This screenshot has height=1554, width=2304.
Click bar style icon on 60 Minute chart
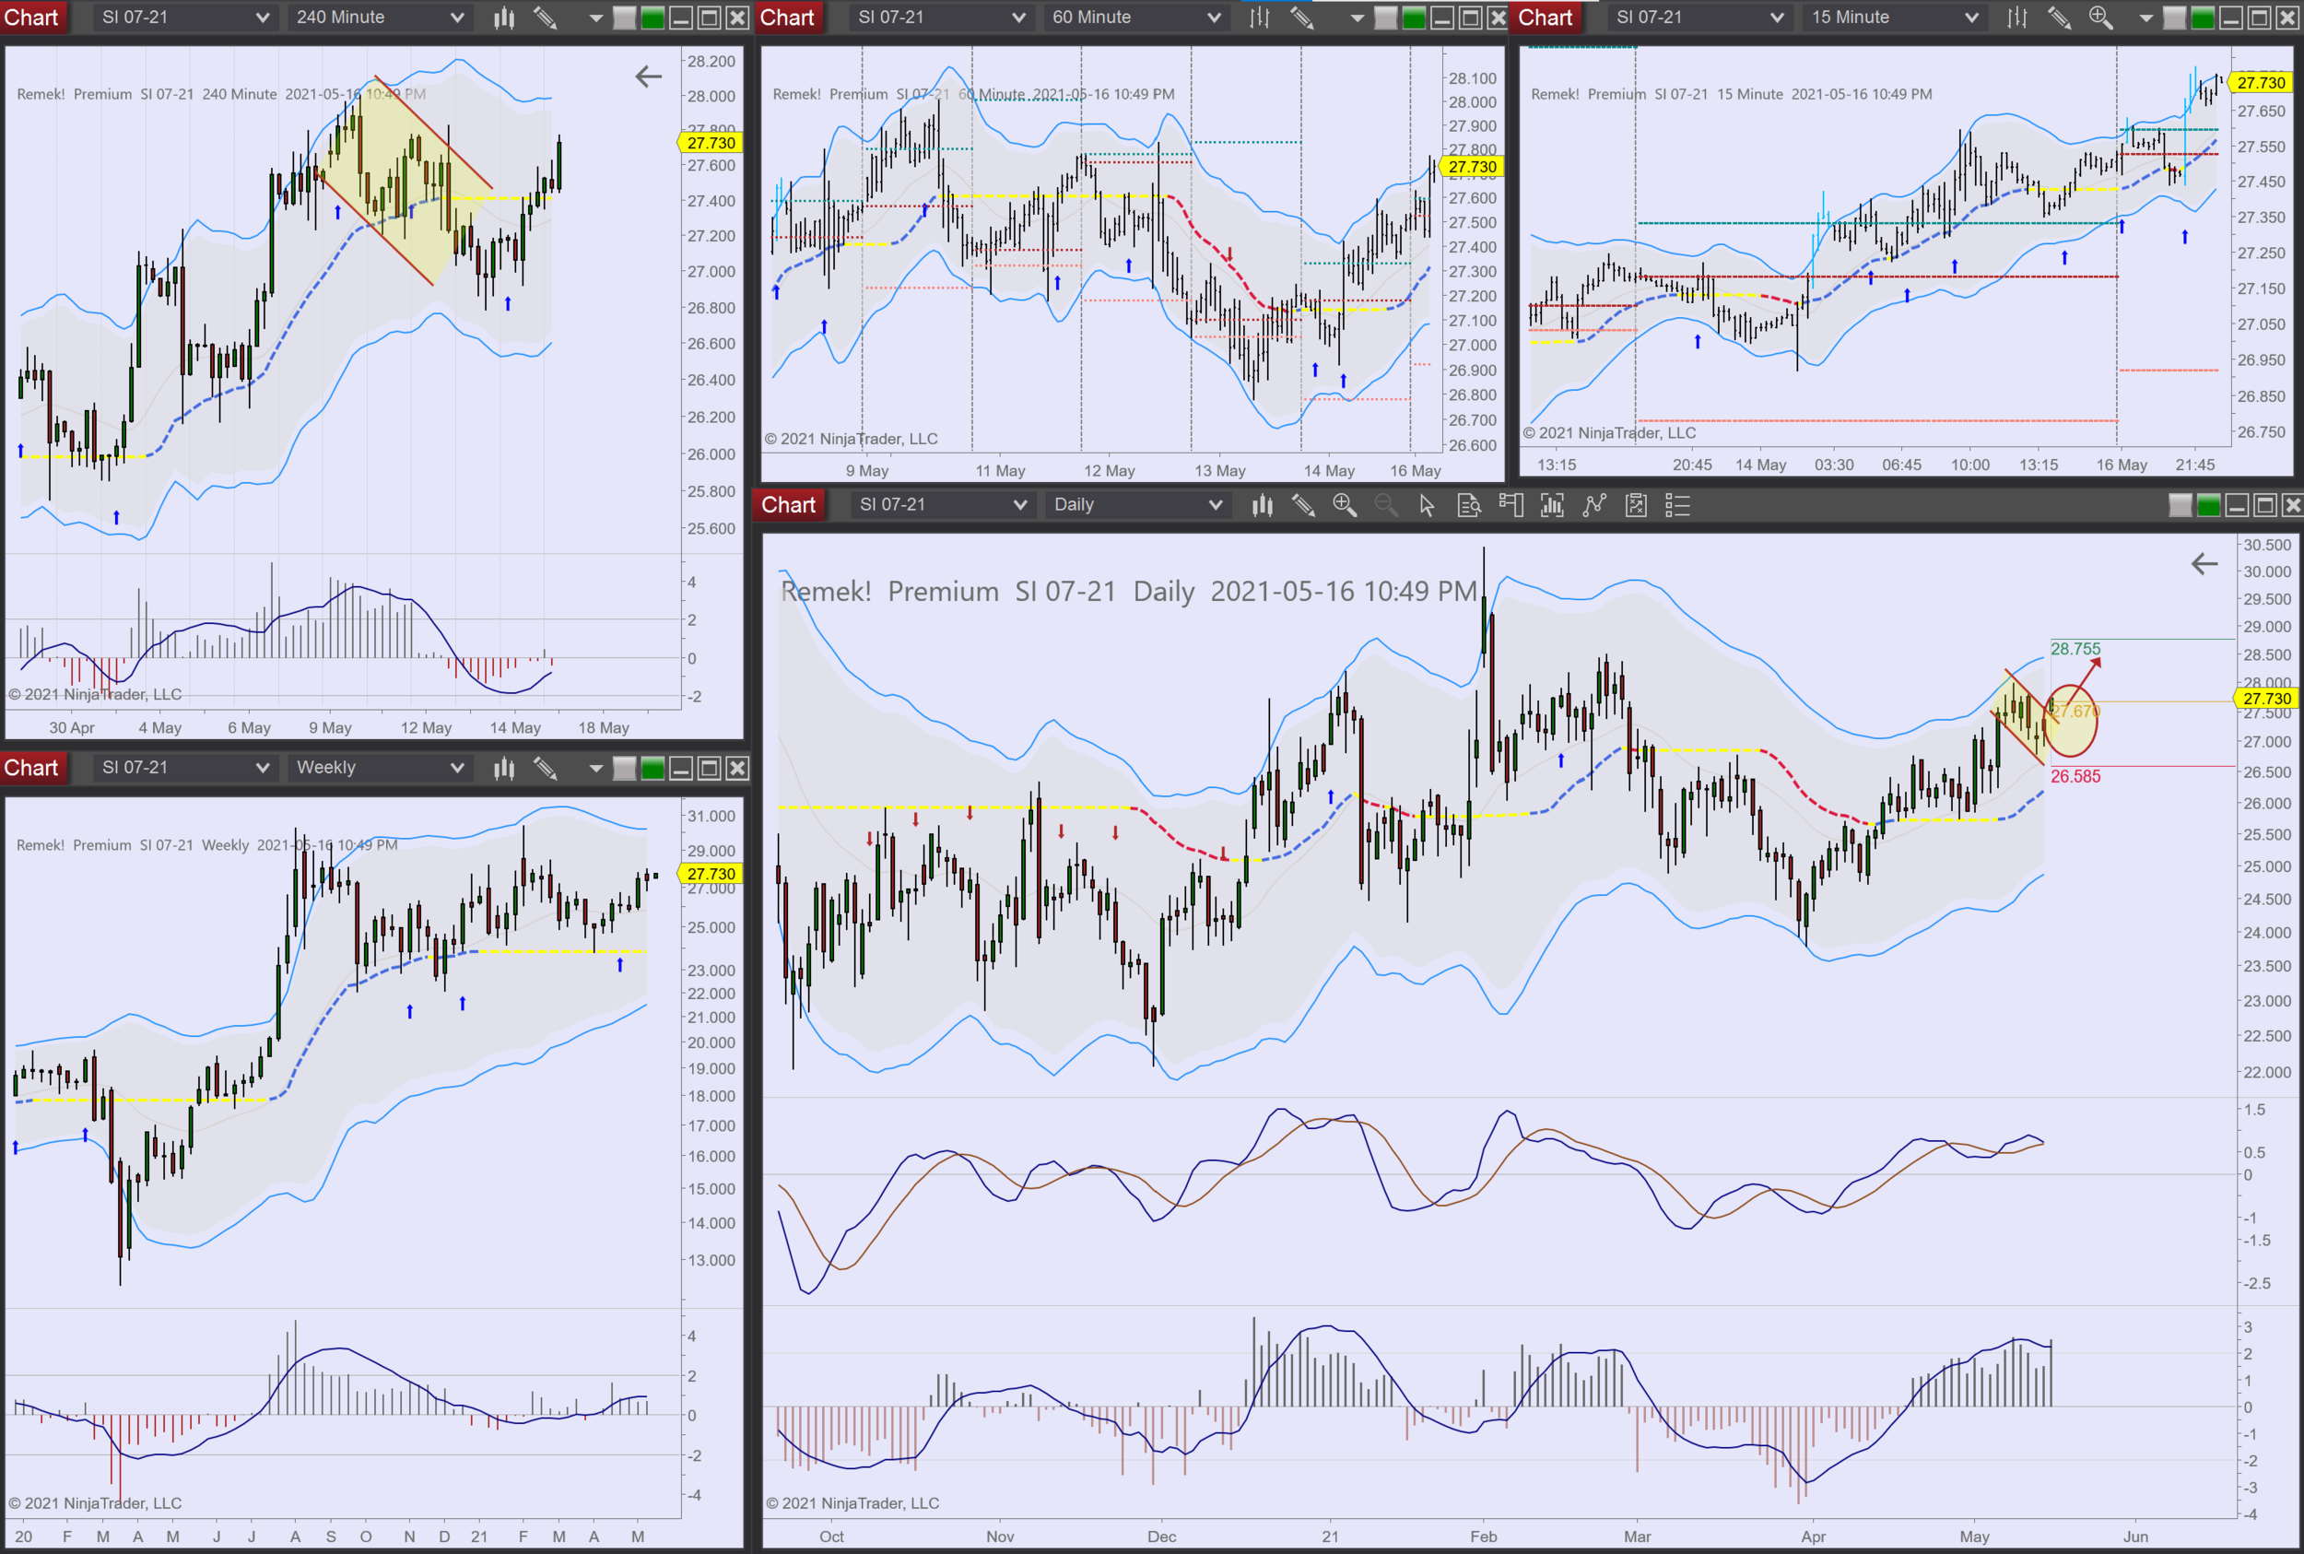tap(1259, 17)
